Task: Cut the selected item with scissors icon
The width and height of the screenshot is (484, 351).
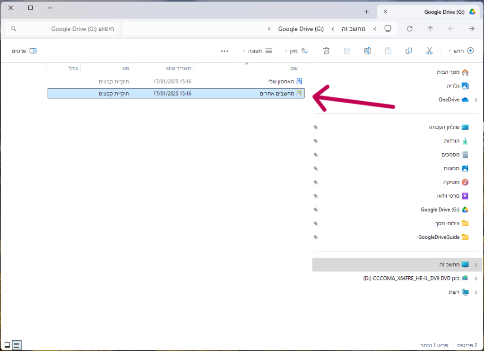Action: coord(429,51)
